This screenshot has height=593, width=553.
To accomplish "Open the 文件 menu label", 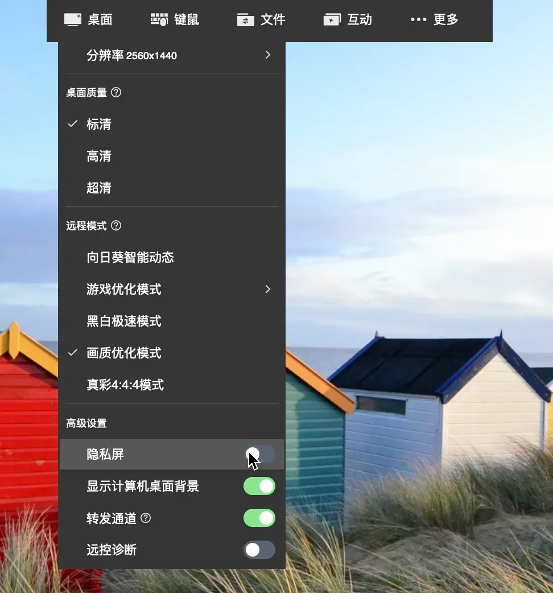I will tap(273, 20).
